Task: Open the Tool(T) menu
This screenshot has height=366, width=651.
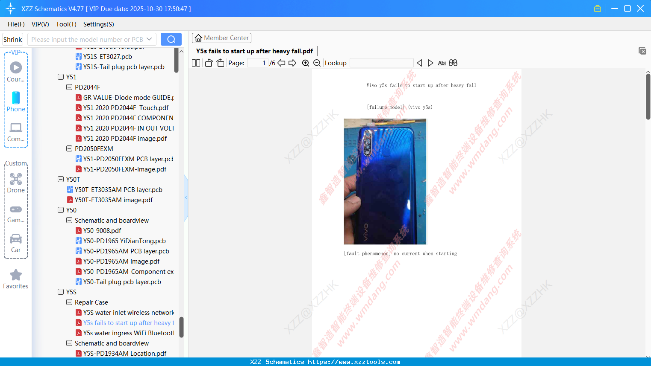Action: pyautogui.click(x=66, y=24)
